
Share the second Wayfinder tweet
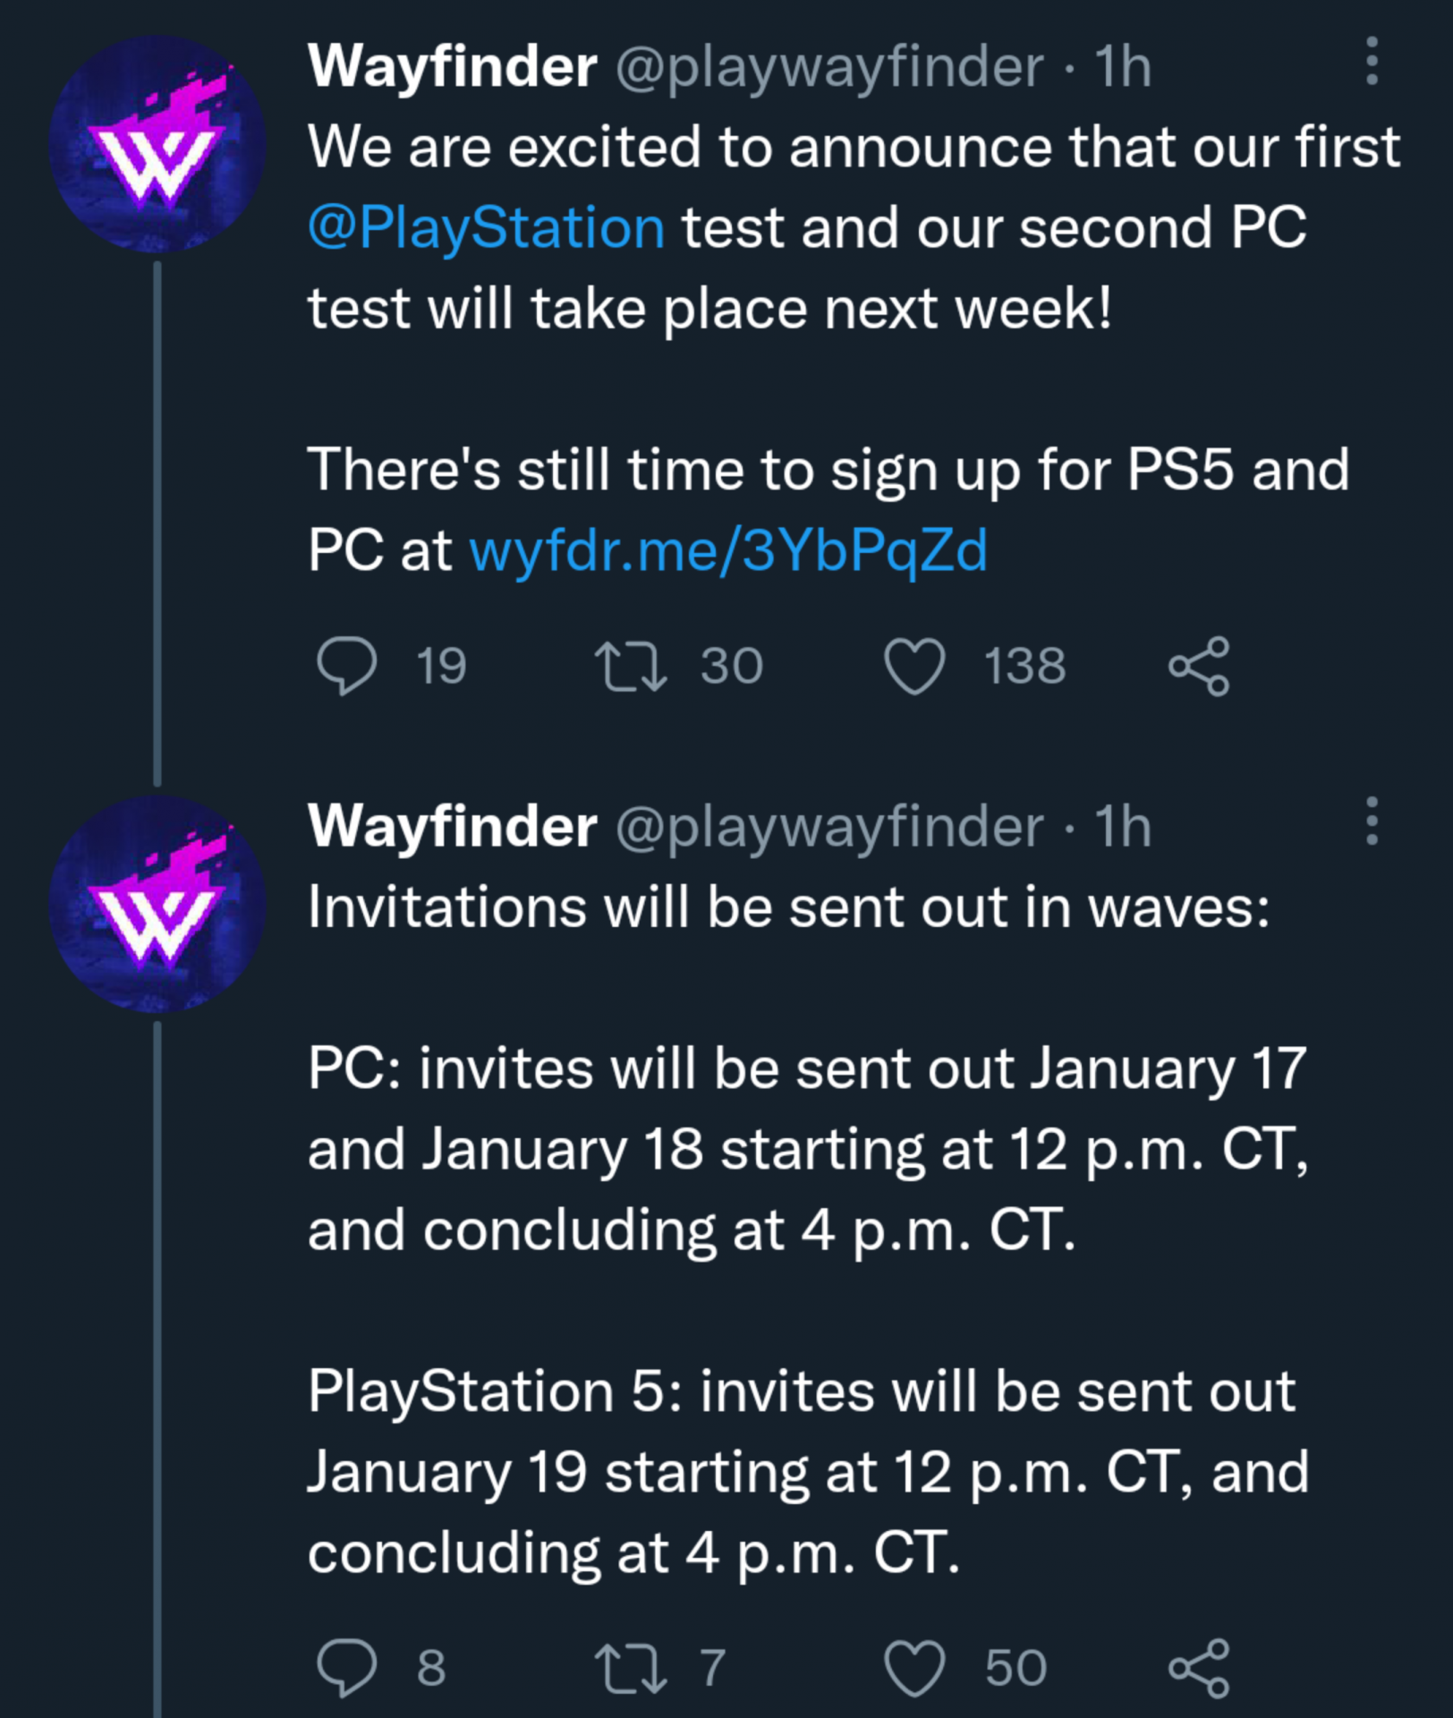pos(1199,1668)
